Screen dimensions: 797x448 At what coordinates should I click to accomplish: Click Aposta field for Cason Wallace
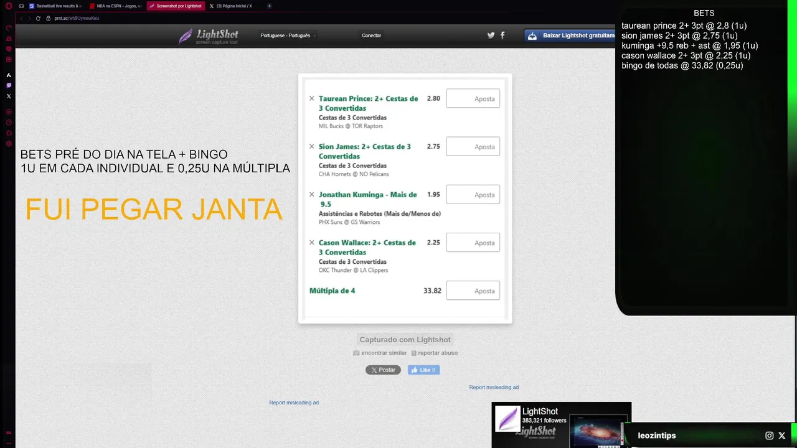(473, 243)
